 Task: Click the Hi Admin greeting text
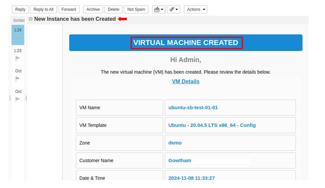(186, 59)
